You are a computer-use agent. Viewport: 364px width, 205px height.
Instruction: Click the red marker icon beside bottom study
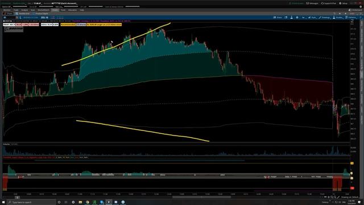click(x=352, y=188)
